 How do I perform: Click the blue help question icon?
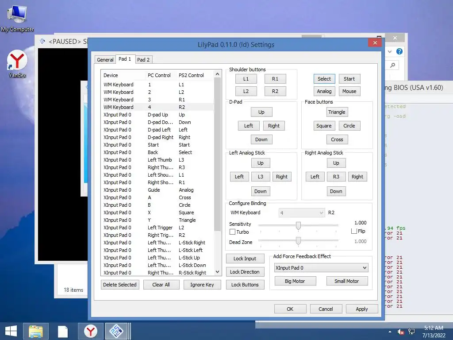(399, 51)
